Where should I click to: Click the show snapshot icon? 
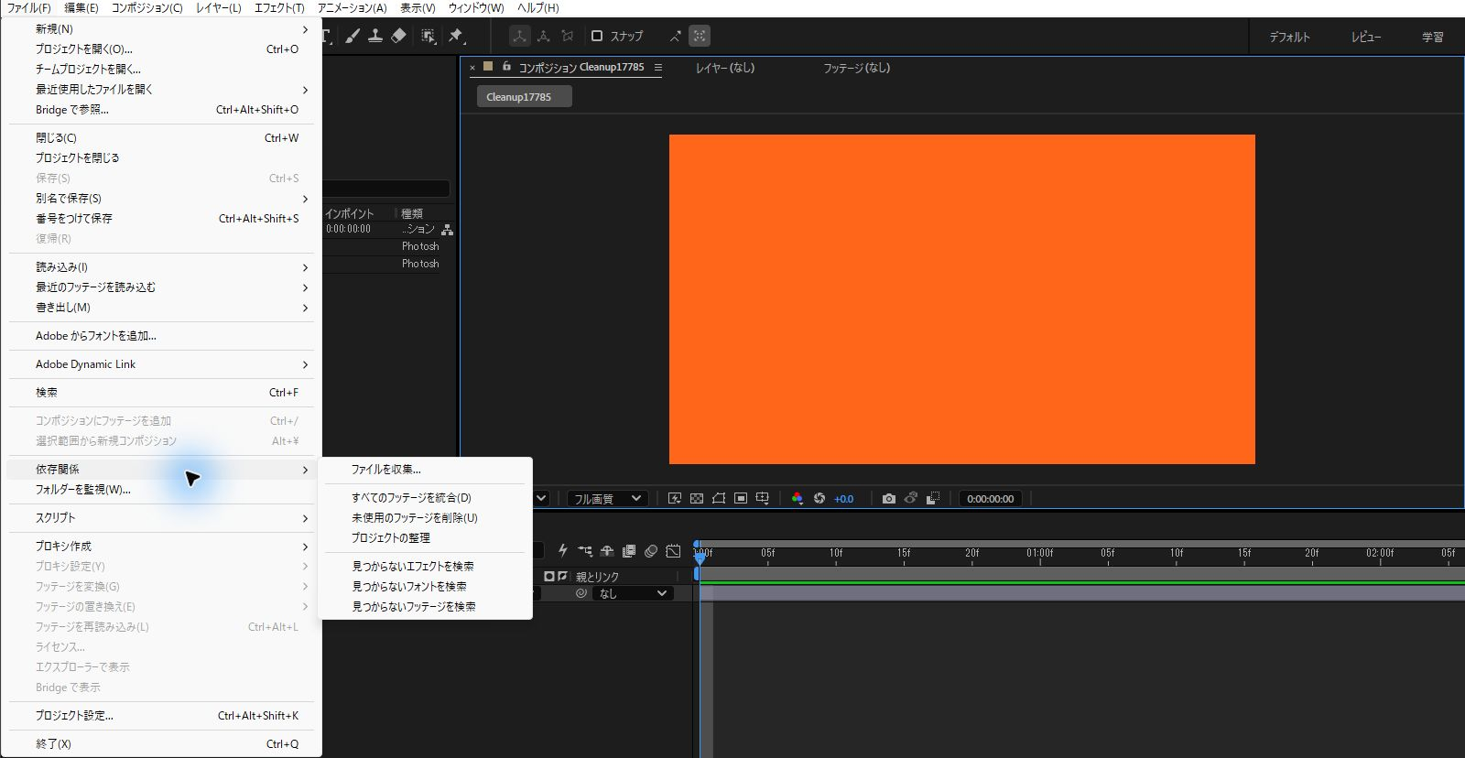tap(910, 498)
